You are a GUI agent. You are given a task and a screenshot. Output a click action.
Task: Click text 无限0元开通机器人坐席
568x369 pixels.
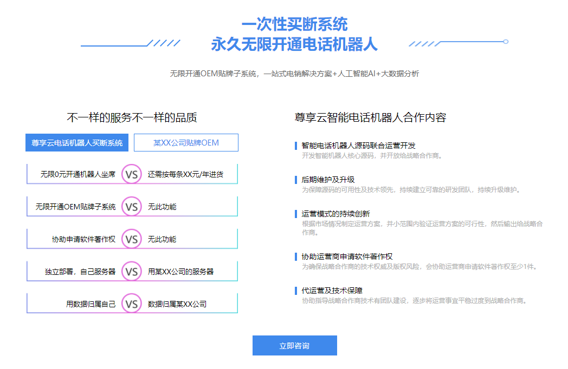(78, 174)
